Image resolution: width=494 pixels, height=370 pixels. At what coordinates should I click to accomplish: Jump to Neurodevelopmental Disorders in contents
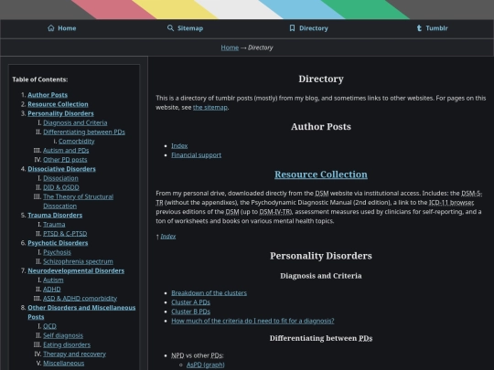click(76, 271)
